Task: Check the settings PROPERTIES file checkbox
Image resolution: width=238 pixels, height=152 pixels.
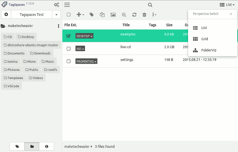Action: [x=68, y=61]
